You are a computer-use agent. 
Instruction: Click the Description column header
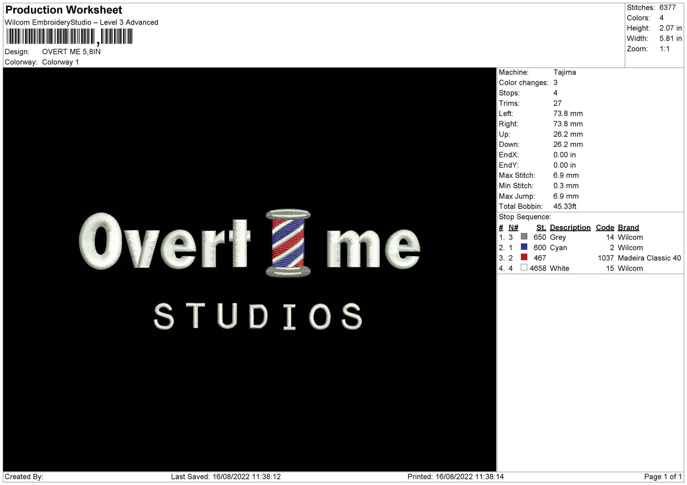click(x=570, y=228)
